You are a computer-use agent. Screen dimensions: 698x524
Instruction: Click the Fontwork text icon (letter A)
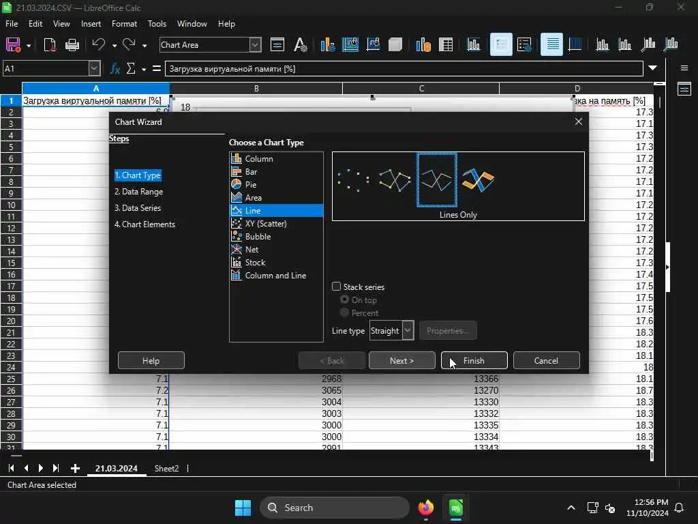300,45
